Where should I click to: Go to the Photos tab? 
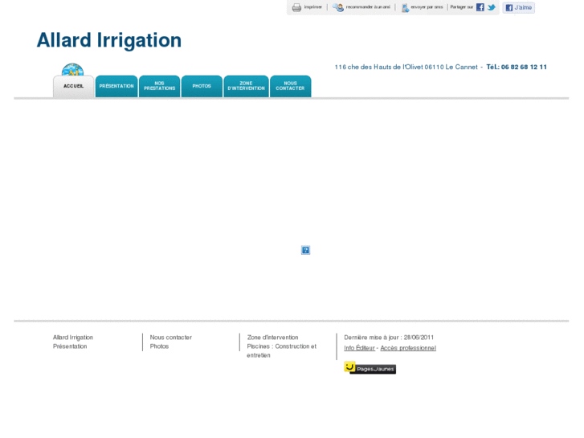(x=202, y=86)
